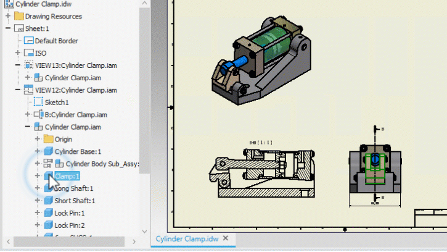447x252 pixels.
Task: Expand the Cylinder Base:1 node
Action: tap(38, 151)
